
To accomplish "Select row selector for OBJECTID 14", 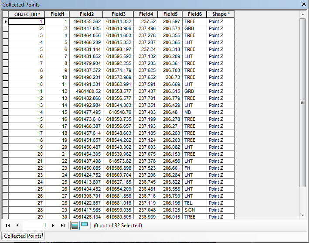I will 5,112.
